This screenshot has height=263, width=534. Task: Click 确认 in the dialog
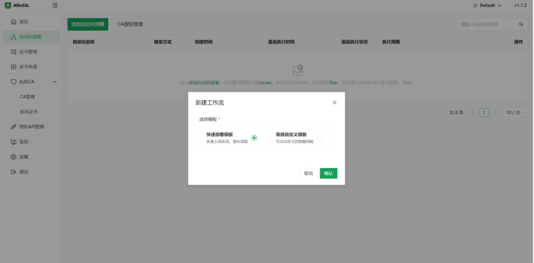coord(329,174)
